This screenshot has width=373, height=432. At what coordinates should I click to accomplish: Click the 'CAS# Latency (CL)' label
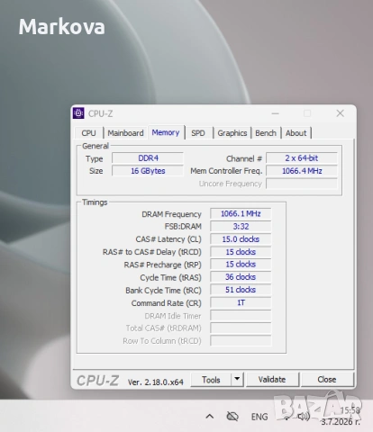(168, 239)
